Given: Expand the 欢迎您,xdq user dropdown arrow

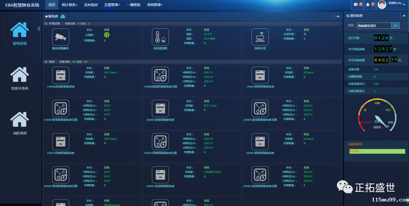Looking at the screenshot, I should tap(404, 5).
